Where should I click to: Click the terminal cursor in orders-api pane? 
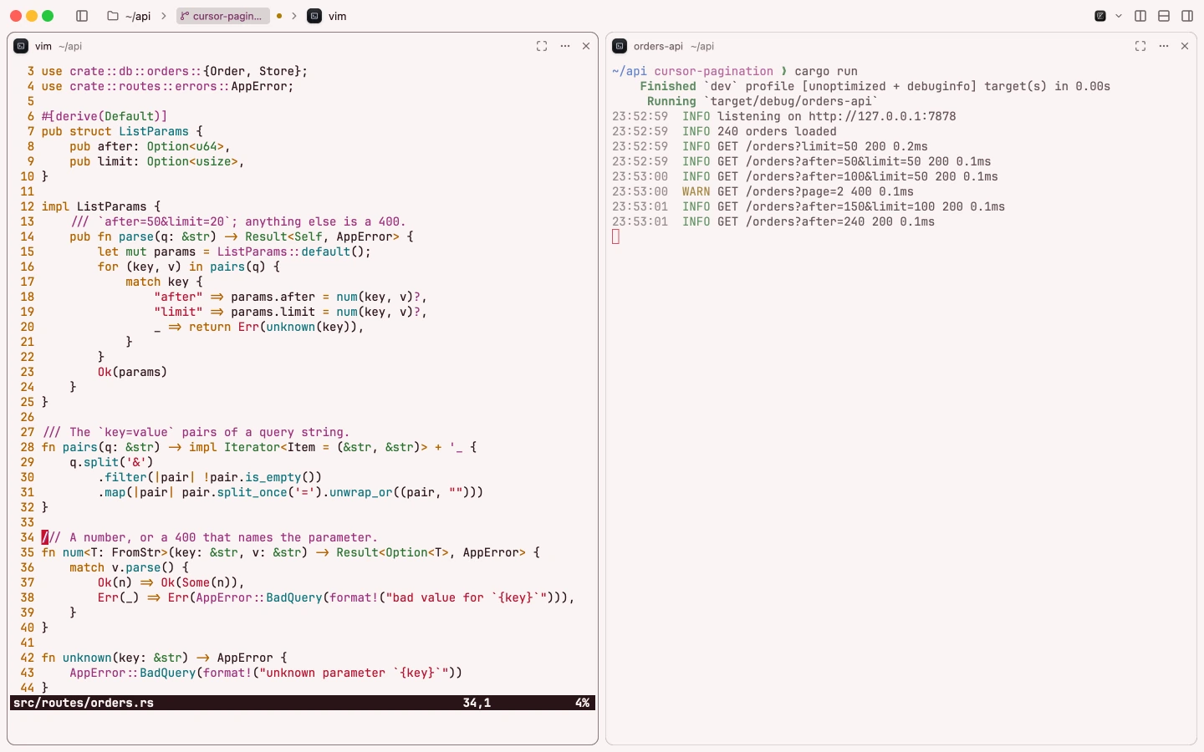(616, 236)
